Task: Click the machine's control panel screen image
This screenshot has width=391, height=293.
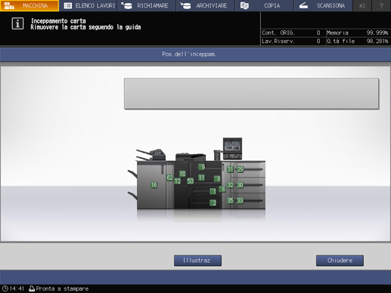Action: coord(232,149)
